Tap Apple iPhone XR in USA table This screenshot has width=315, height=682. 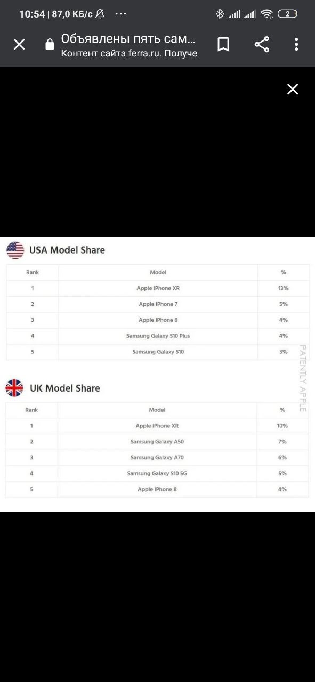pyautogui.click(x=158, y=288)
